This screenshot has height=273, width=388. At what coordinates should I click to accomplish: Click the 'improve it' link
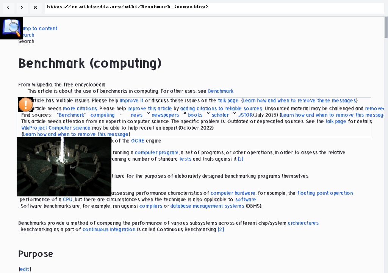[131, 100]
